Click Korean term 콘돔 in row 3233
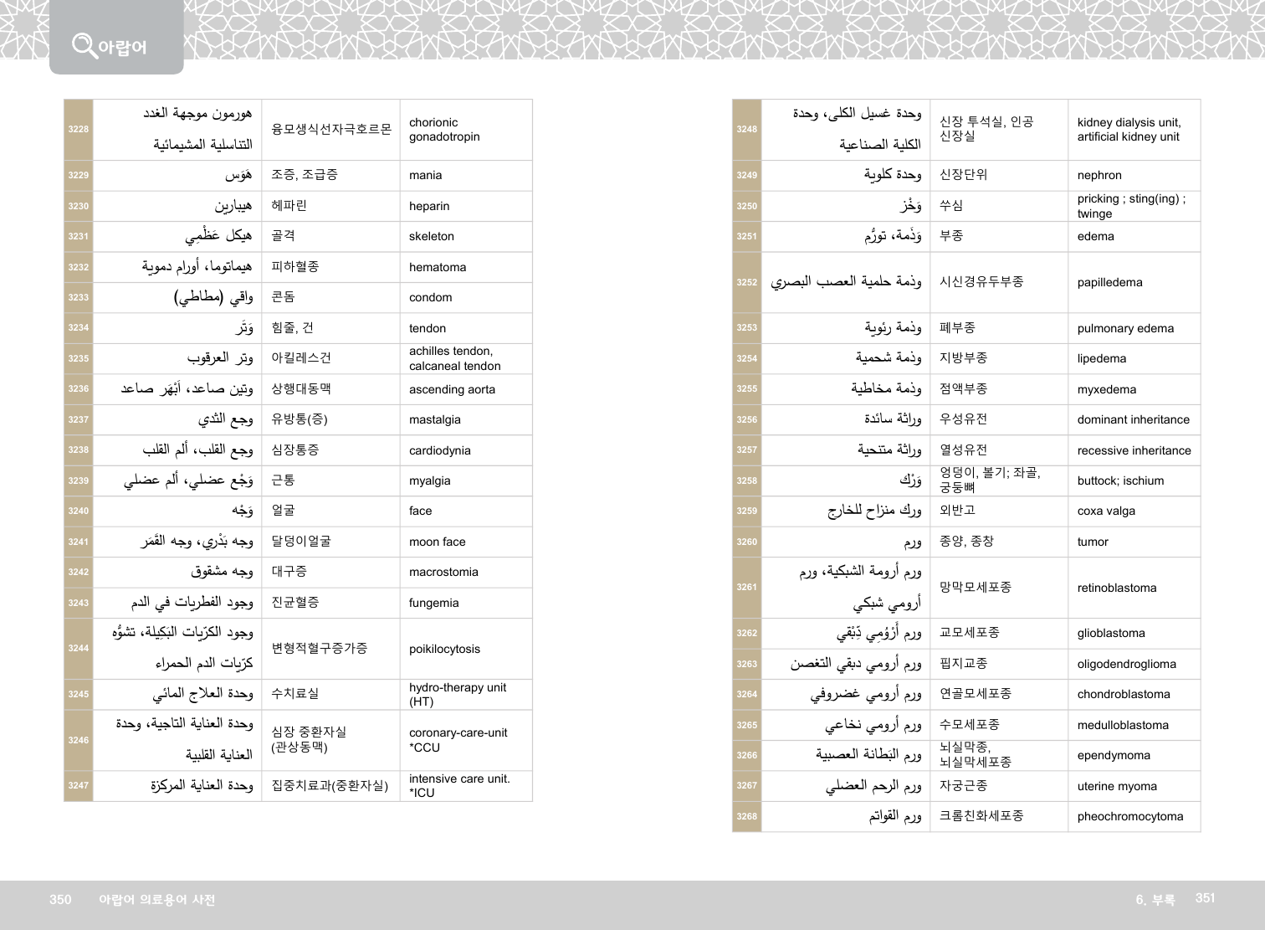The height and width of the screenshot is (930, 1265). (x=283, y=297)
